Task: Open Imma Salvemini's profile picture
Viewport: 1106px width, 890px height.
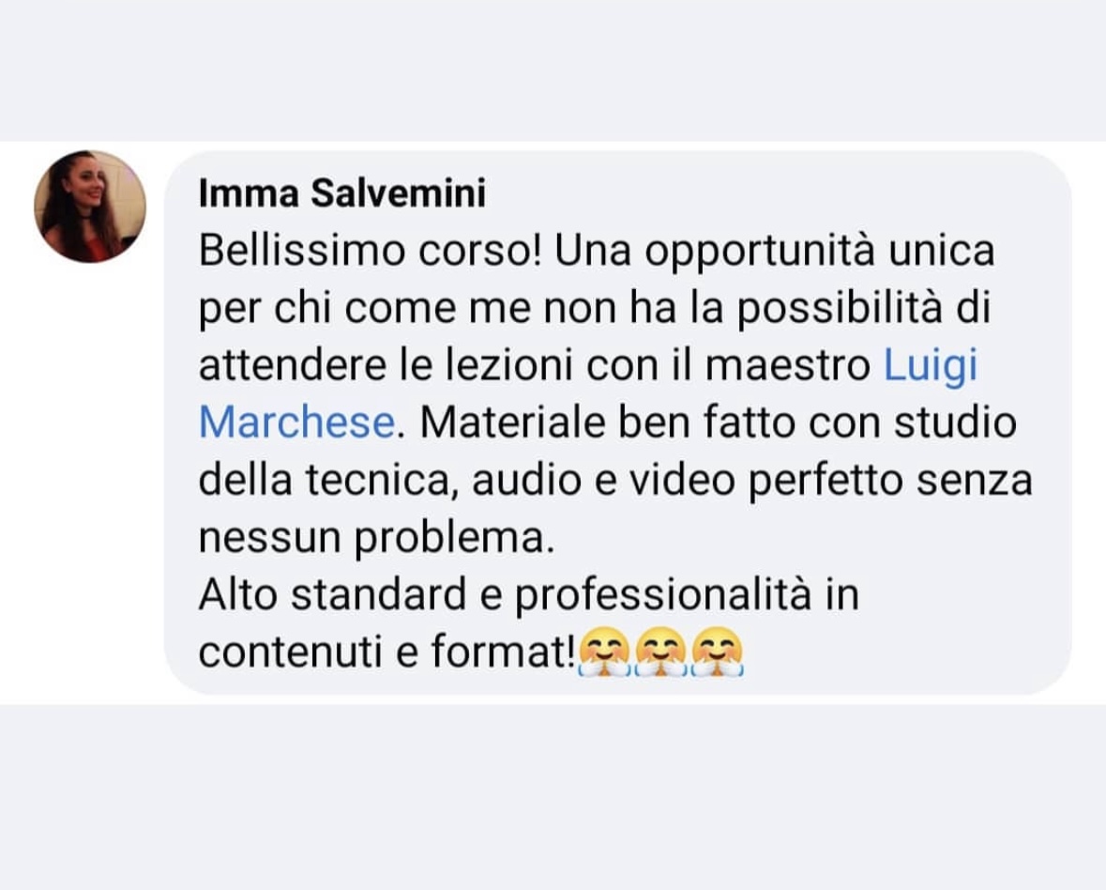Action: pyautogui.click(x=90, y=205)
